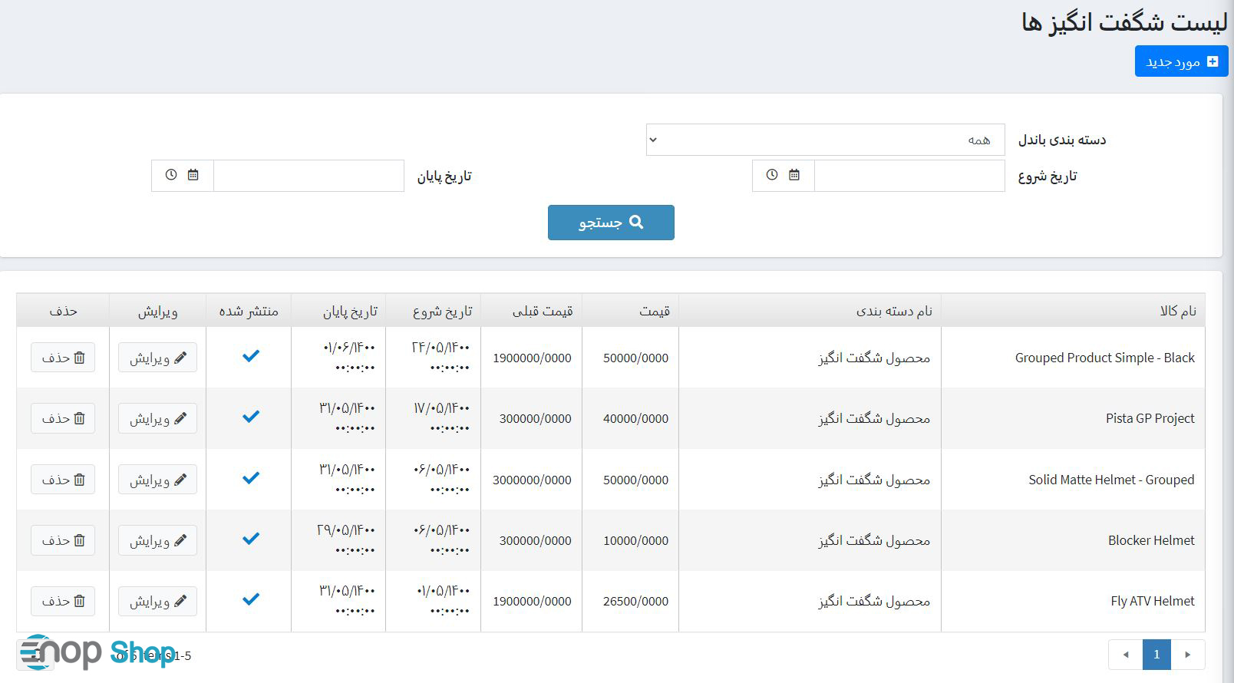Click the جستجو search button
1234x683 pixels.
611,223
